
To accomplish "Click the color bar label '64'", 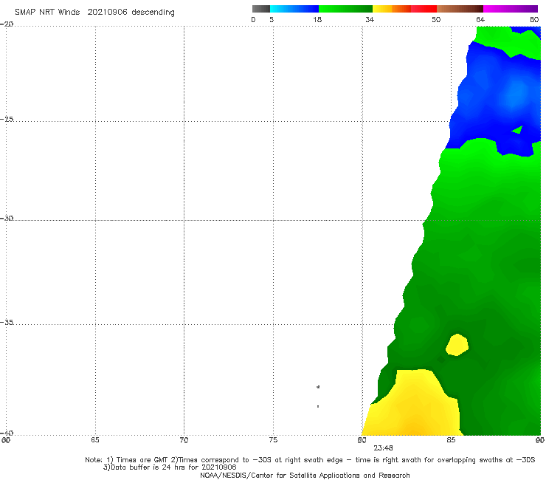I will (480, 19).
